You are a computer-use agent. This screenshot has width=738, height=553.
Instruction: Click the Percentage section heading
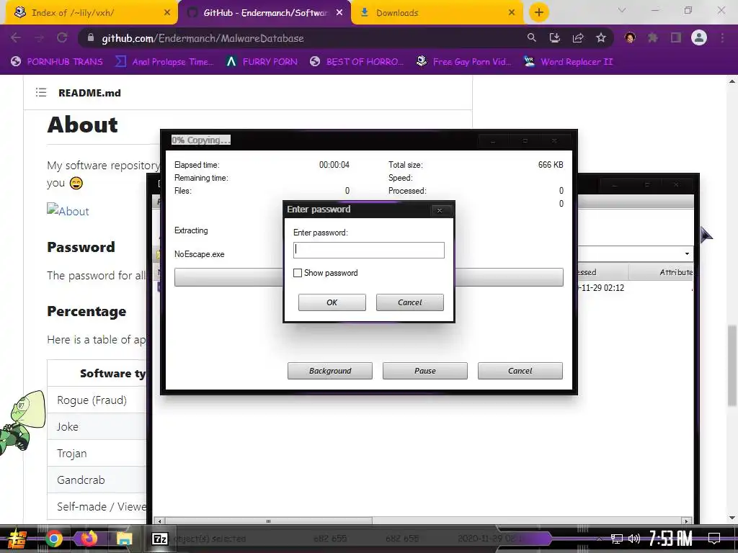86,311
